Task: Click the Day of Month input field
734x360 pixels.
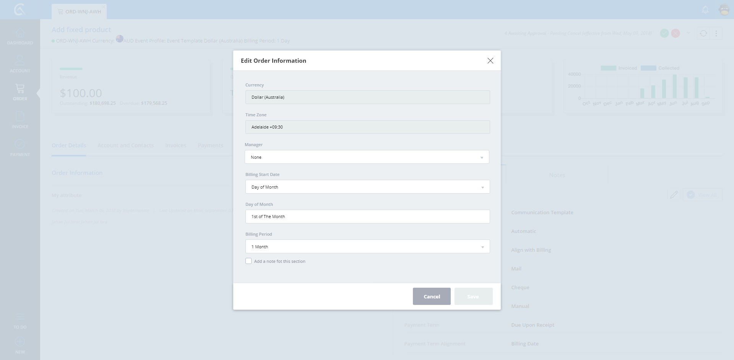Action: pyautogui.click(x=367, y=217)
